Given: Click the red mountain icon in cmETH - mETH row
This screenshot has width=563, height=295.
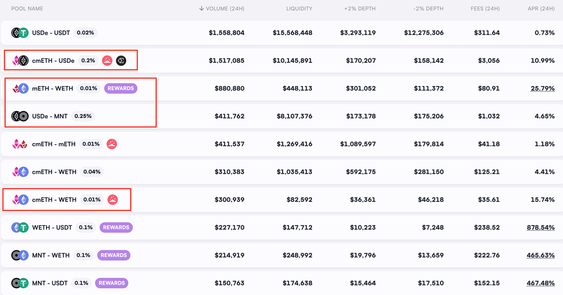Looking at the screenshot, I should (x=112, y=144).
